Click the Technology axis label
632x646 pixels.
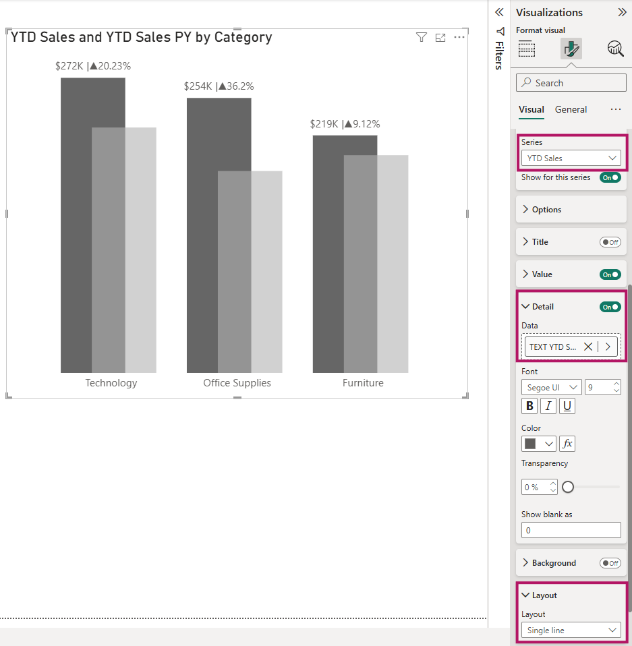(111, 383)
